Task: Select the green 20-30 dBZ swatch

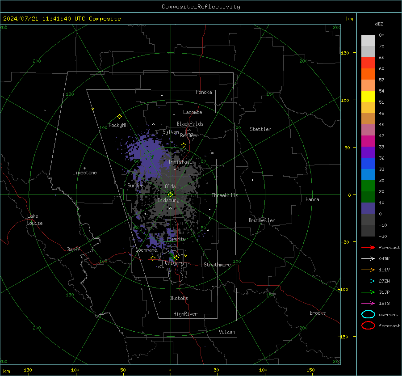Action: (368, 186)
